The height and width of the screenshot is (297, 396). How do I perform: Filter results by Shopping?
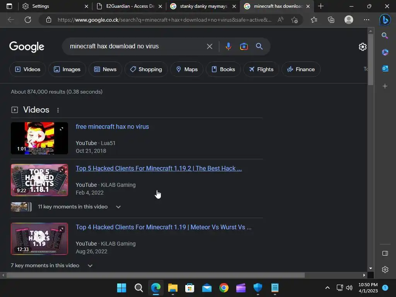coord(146,69)
